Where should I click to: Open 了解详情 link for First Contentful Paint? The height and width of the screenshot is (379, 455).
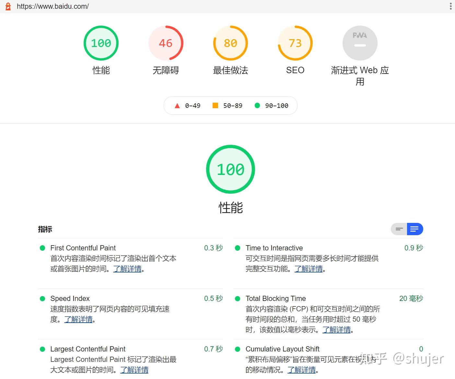127,269
